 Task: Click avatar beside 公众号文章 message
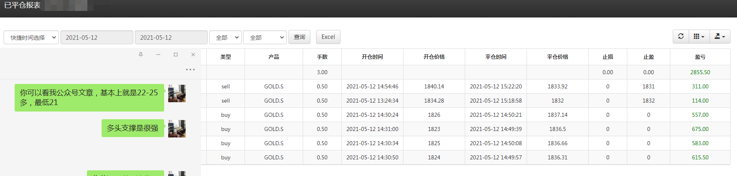click(177, 93)
